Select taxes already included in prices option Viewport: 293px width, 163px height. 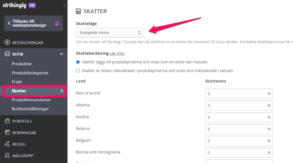pyautogui.click(x=78, y=71)
